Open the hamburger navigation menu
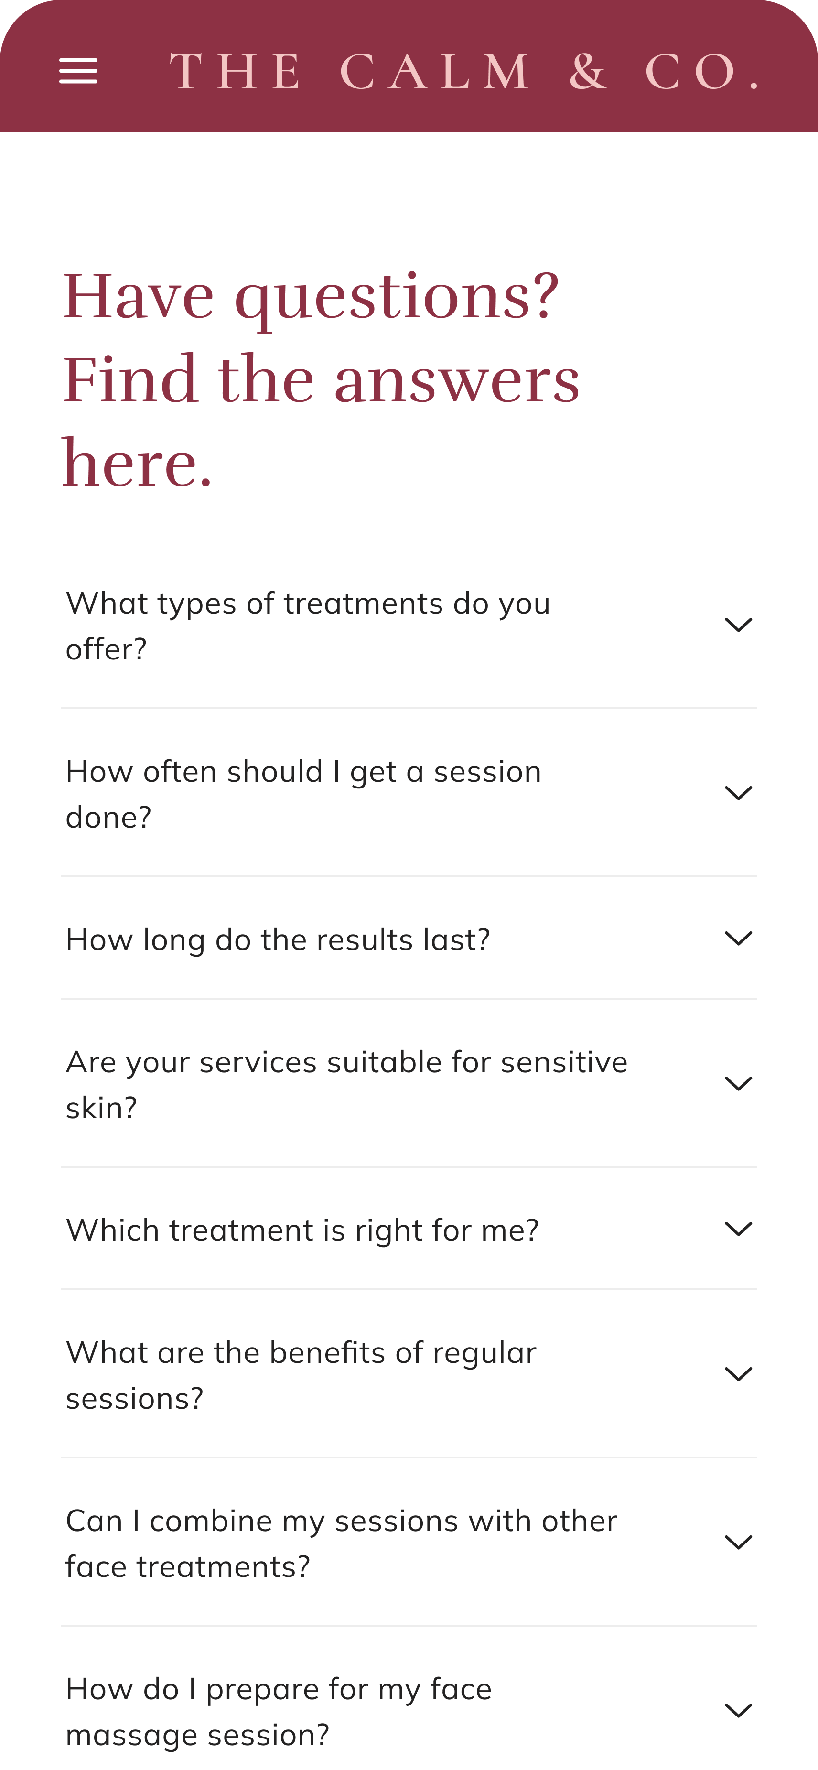The image size is (818, 1770). [x=78, y=72]
